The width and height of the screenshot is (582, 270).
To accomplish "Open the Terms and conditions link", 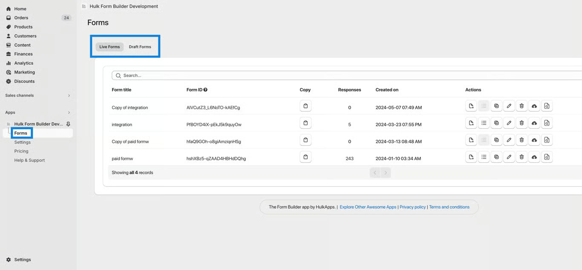I will pos(449,207).
